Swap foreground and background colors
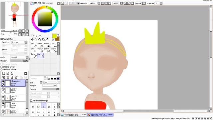 point(58,35)
